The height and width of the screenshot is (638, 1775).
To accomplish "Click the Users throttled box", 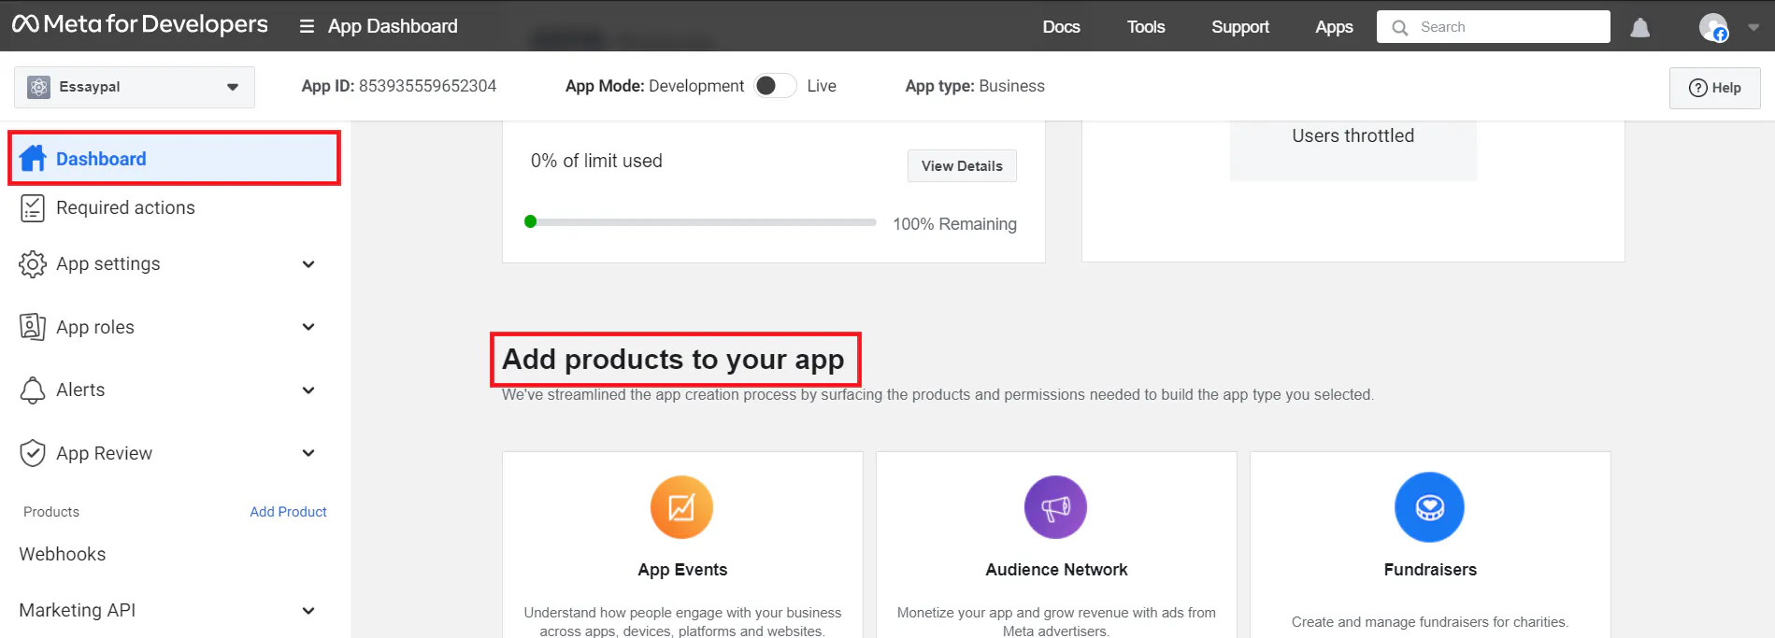I will pyautogui.click(x=1353, y=149).
